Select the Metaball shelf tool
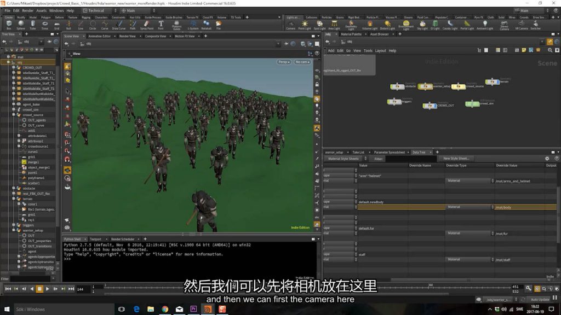 [x=206, y=25]
